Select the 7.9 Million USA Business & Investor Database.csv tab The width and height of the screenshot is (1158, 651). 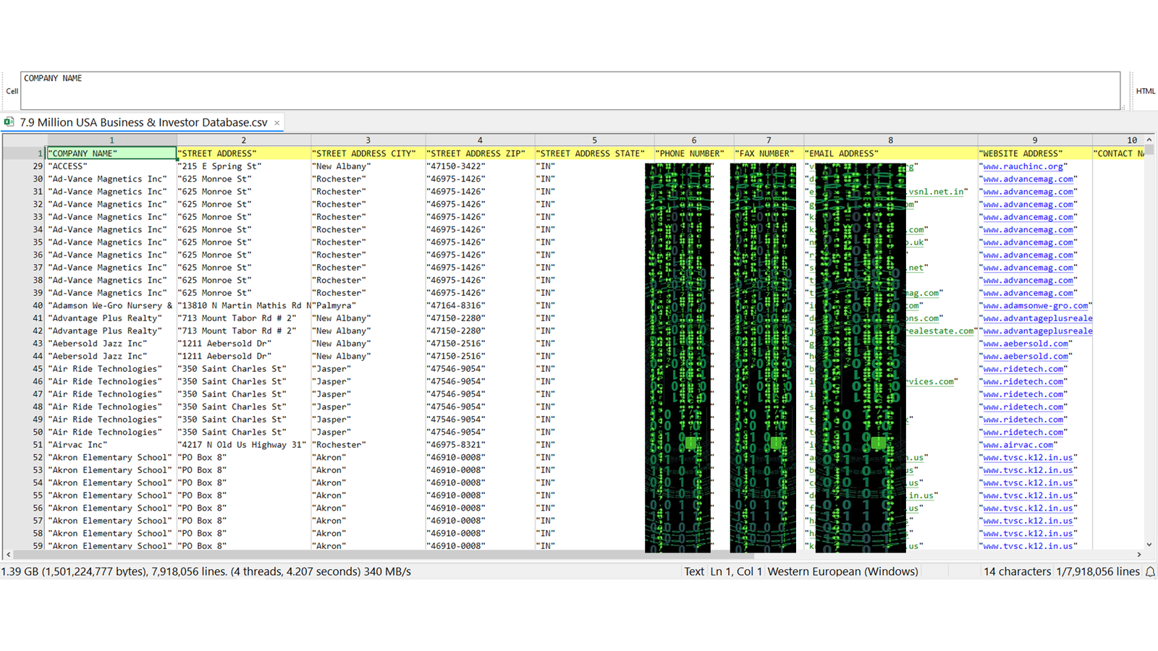(143, 122)
